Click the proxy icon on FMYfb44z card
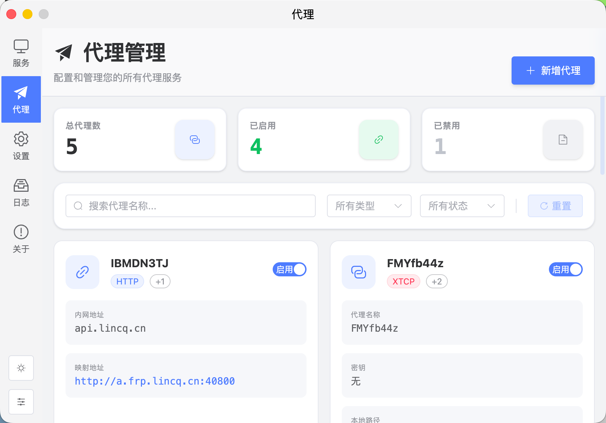Image resolution: width=606 pixels, height=423 pixels. (x=358, y=272)
